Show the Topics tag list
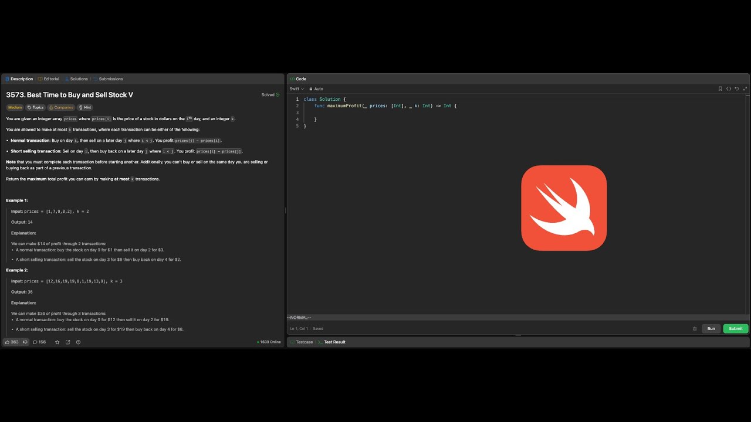Viewport: 751px width, 422px height. (35, 107)
